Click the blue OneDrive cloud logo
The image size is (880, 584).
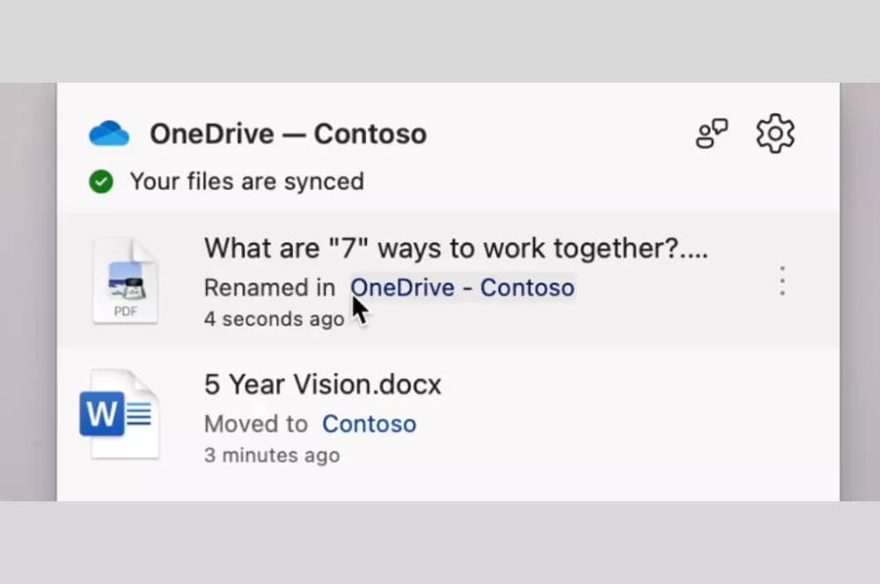coord(109,134)
